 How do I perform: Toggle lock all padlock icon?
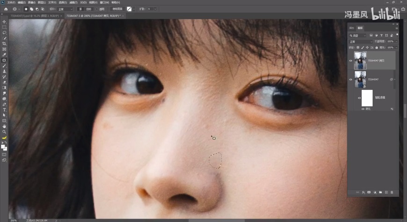tap(377, 48)
